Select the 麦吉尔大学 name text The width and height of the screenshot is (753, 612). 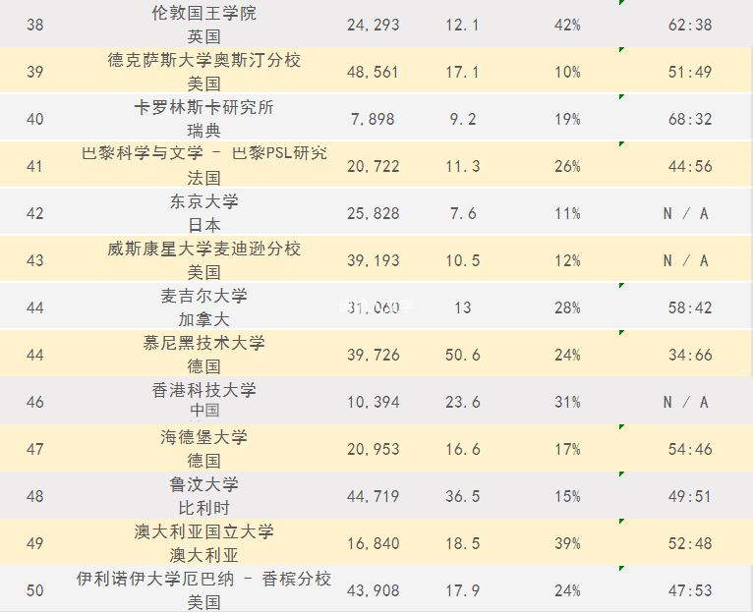coord(204,296)
